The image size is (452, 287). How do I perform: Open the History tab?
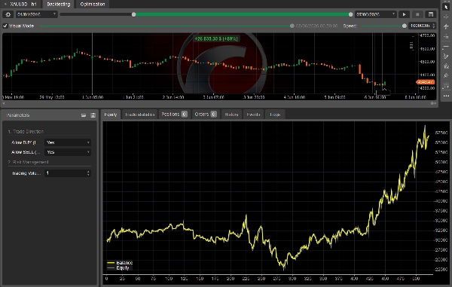pyautogui.click(x=231, y=114)
